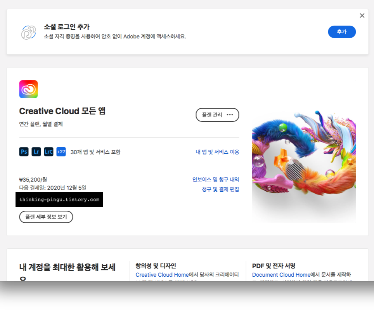The image size is (374, 312).
Task: Click the 소셜 로그인 추가 heading
Action: pos(67,27)
